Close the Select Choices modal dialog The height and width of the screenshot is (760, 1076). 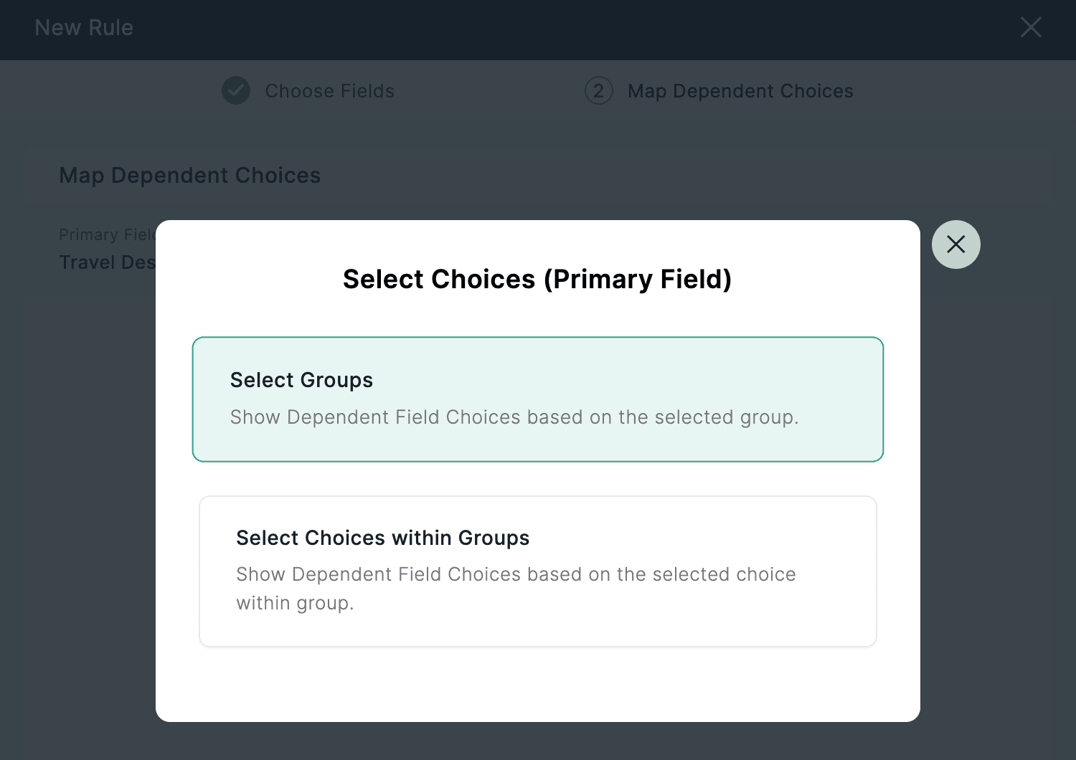[955, 244]
